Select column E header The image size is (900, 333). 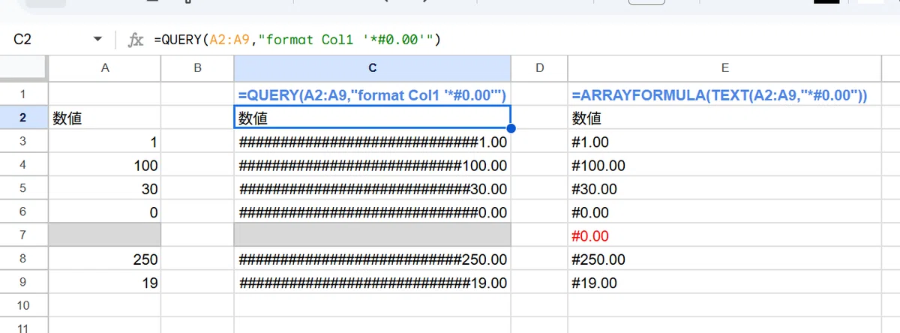pos(724,68)
